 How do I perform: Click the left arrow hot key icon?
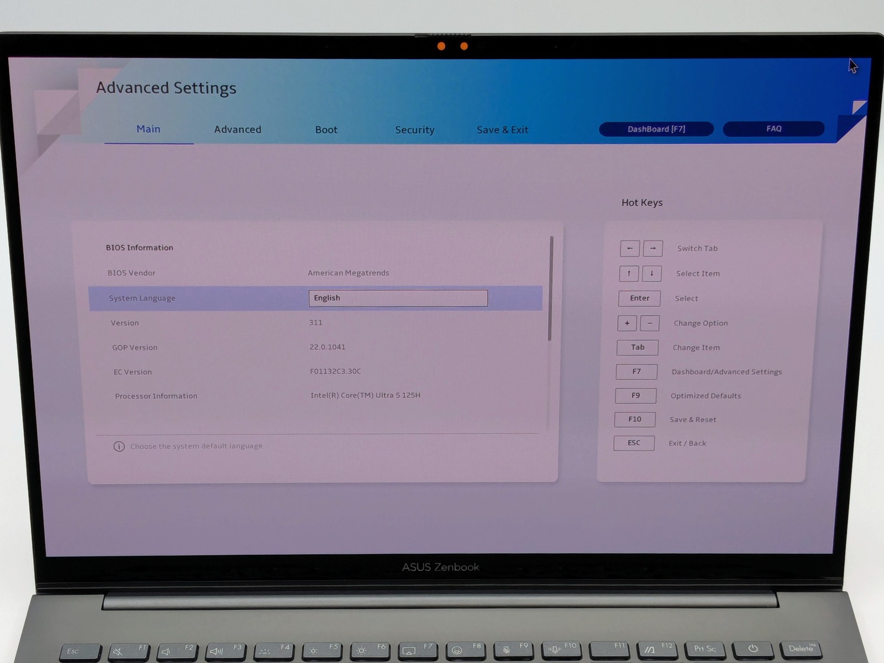[x=630, y=249]
